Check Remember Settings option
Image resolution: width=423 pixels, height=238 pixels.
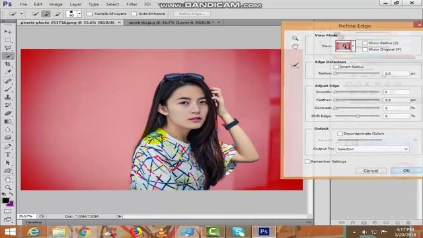click(x=307, y=161)
